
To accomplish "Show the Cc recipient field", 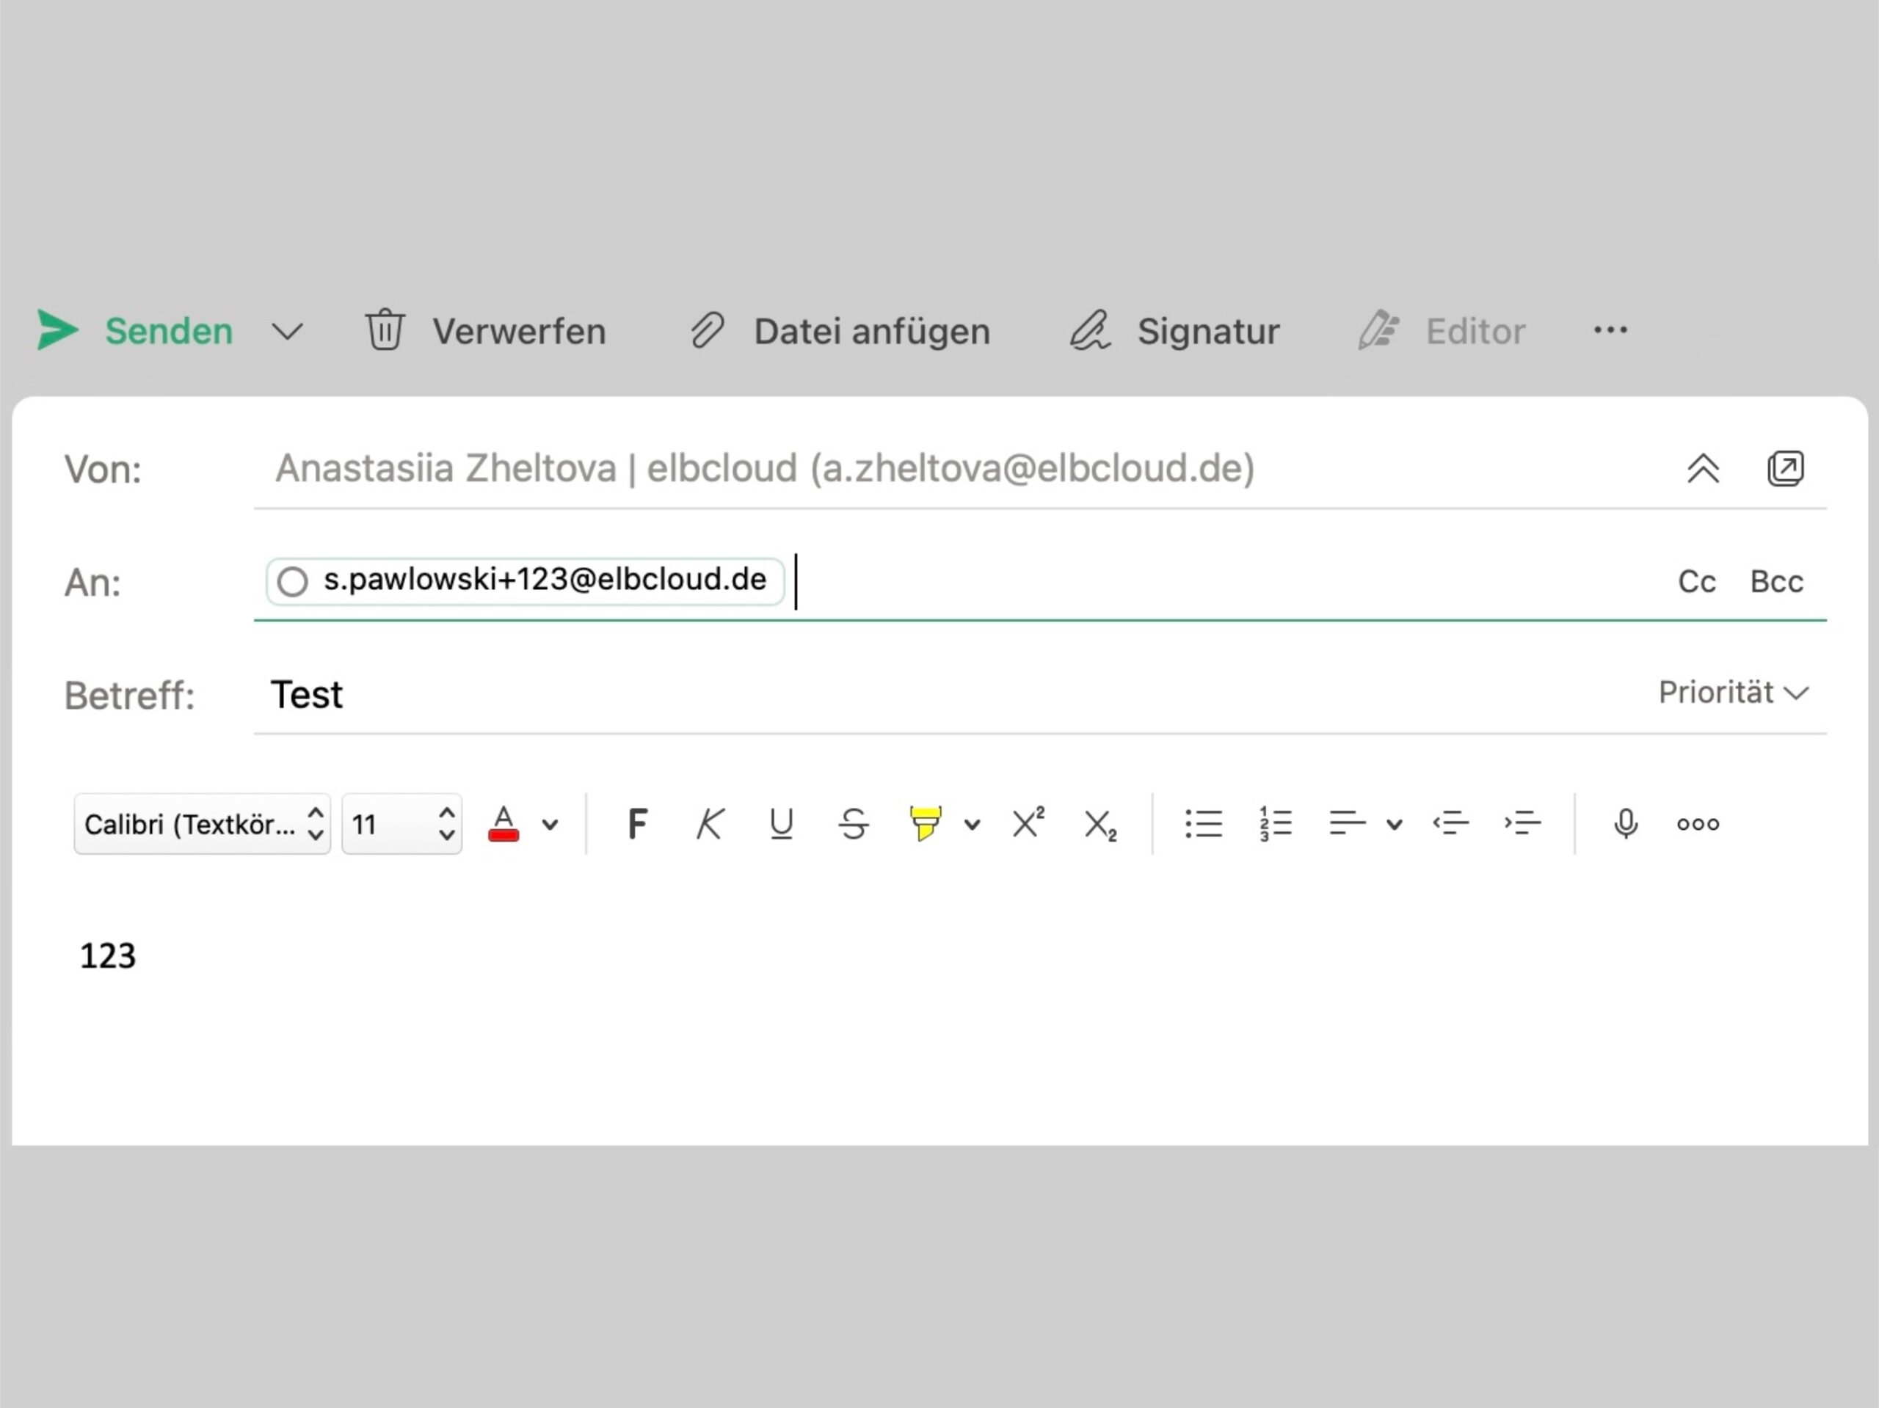I will [x=1696, y=582].
